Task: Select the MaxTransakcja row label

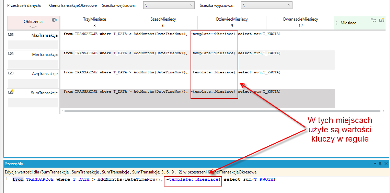Action: point(45,35)
